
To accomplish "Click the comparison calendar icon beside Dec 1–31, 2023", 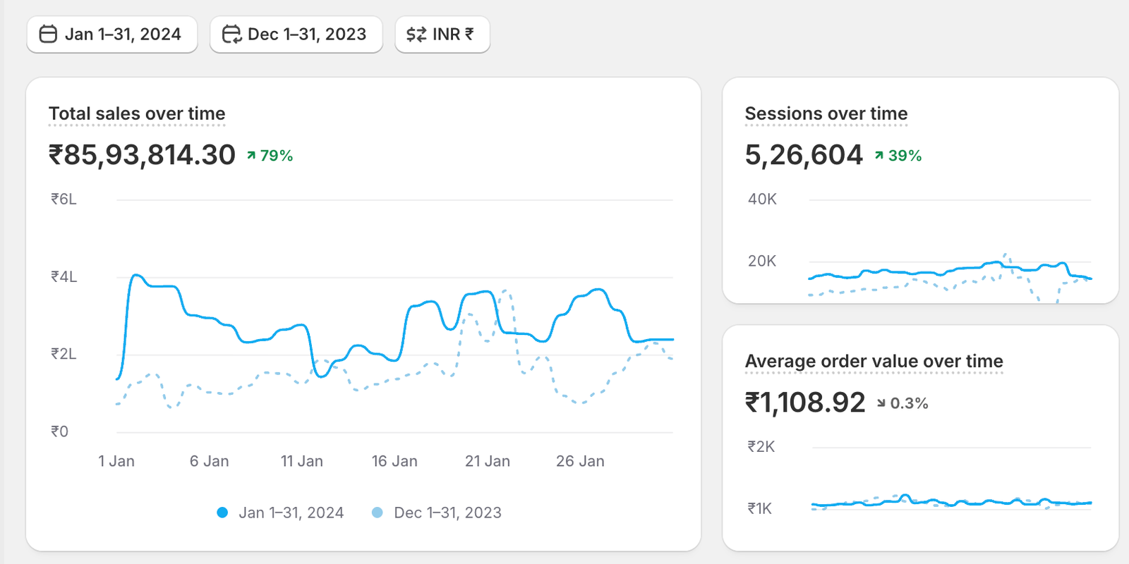I will (x=231, y=34).
